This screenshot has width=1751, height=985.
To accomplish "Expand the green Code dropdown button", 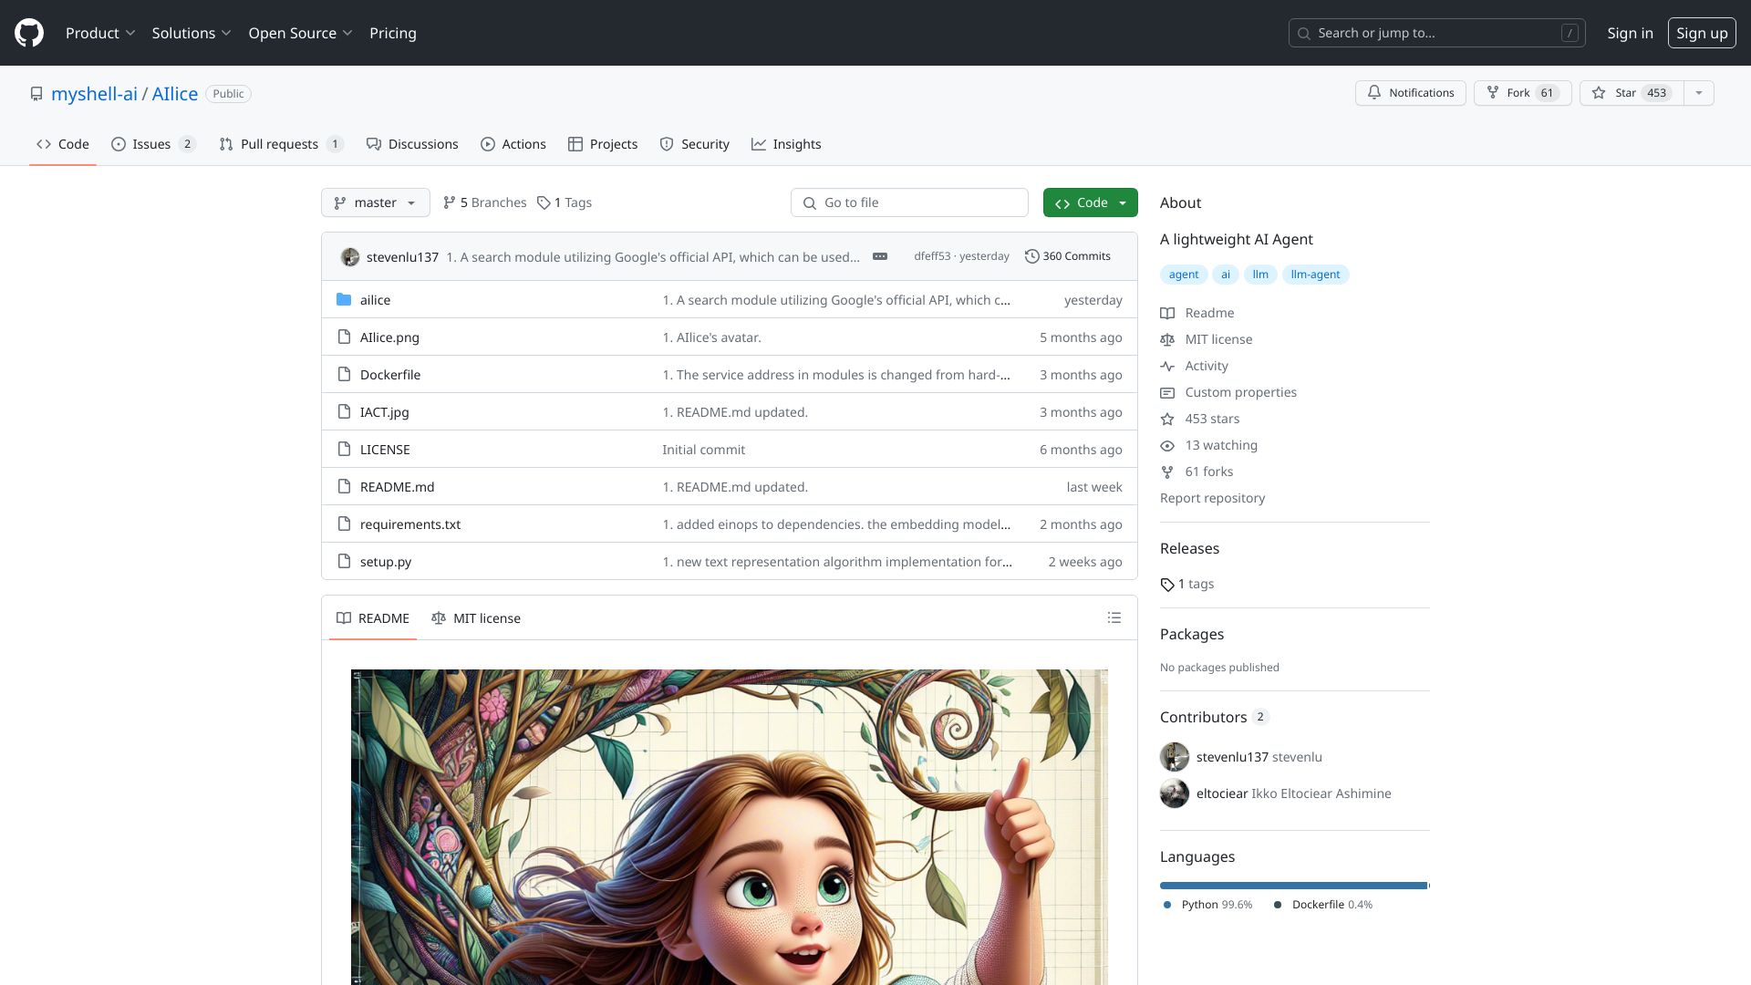I will (x=1090, y=202).
